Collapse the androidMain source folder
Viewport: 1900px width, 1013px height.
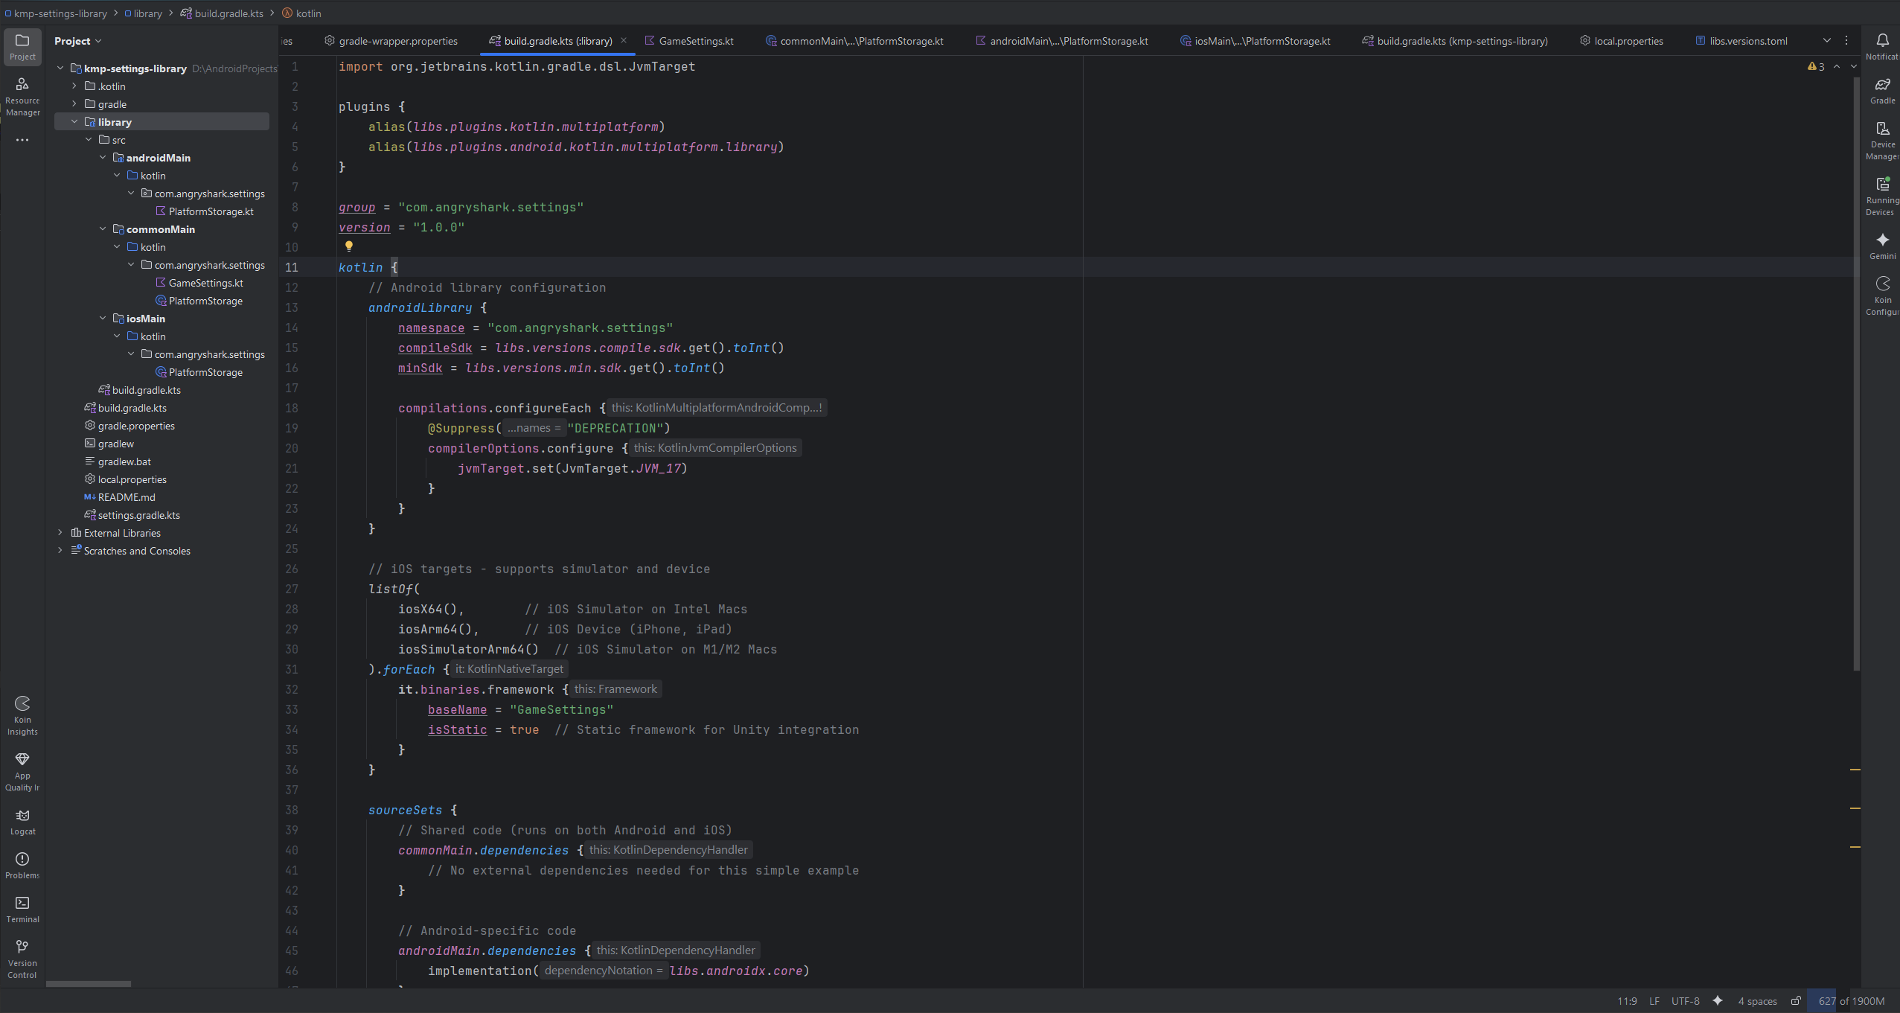(x=103, y=157)
